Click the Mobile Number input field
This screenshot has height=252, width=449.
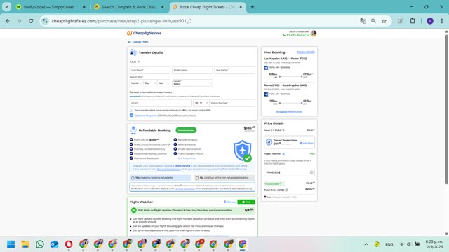(232, 103)
